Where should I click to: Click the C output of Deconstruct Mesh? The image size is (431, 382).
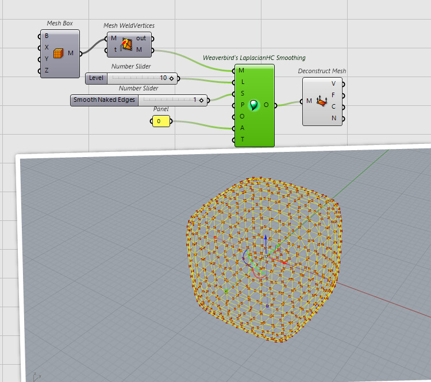coord(333,106)
